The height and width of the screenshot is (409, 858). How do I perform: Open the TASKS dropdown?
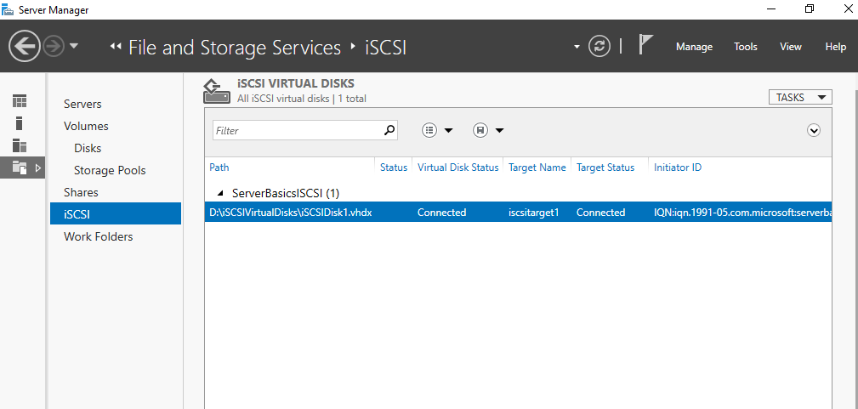[x=800, y=98]
